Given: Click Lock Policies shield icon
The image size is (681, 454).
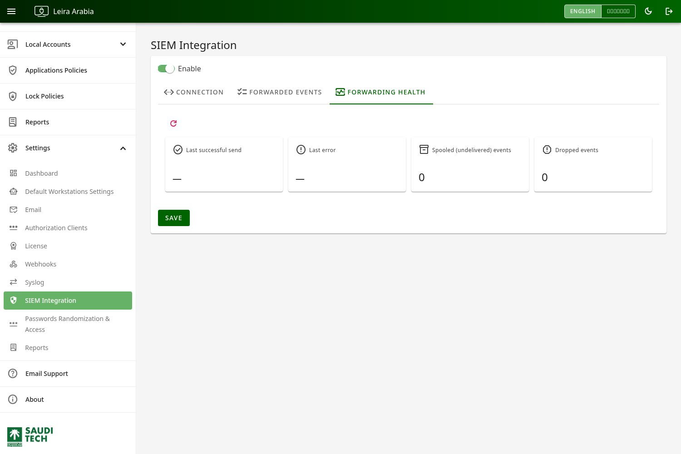Looking at the screenshot, I should tap(13, 96).
